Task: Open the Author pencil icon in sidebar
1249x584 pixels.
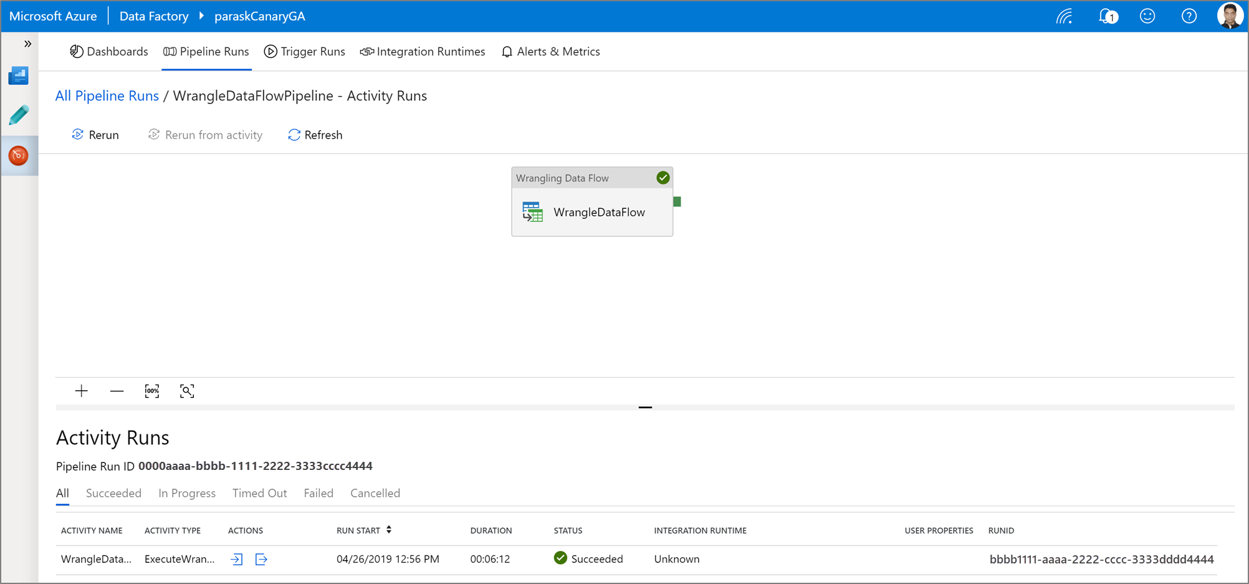Action: coord(19,115)
